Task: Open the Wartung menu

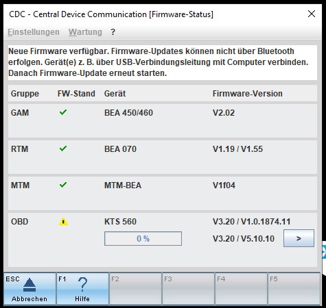Action: (85, 32)
